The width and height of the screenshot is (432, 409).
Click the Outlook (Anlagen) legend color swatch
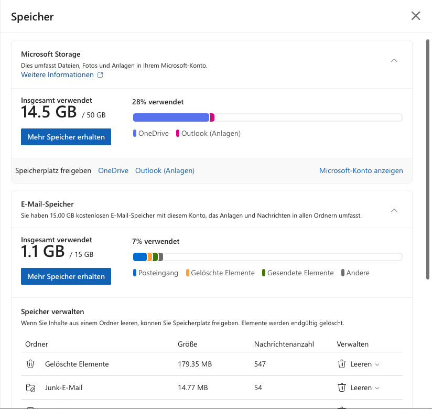pos(178,133)
